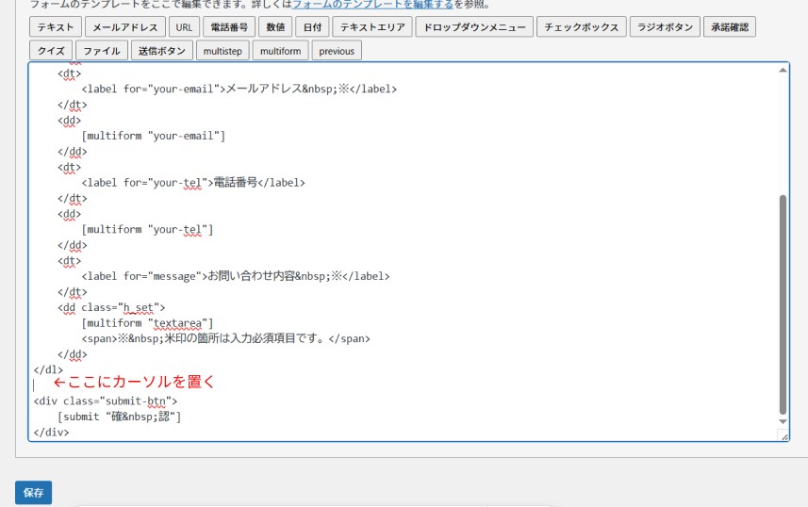This screenshot has width=808, height=507.
Task: Insert a 日付 form tag
Action: 312,27
